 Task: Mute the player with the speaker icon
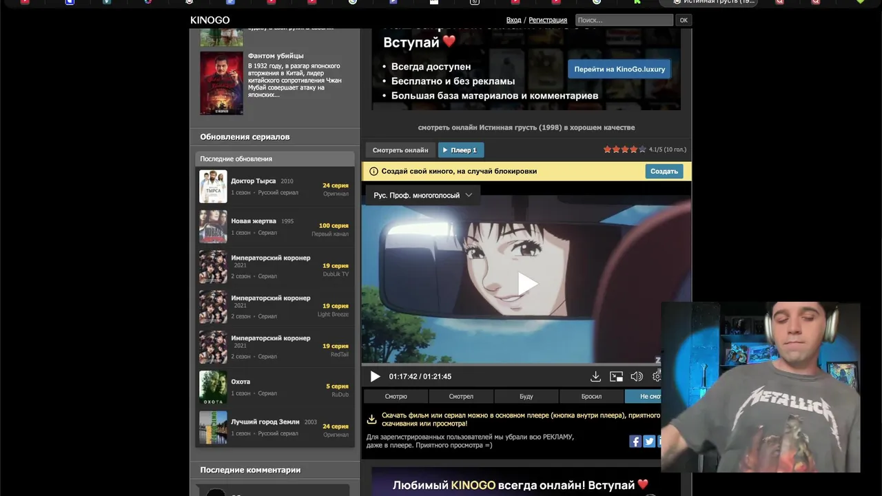click(x=637, y=377)
